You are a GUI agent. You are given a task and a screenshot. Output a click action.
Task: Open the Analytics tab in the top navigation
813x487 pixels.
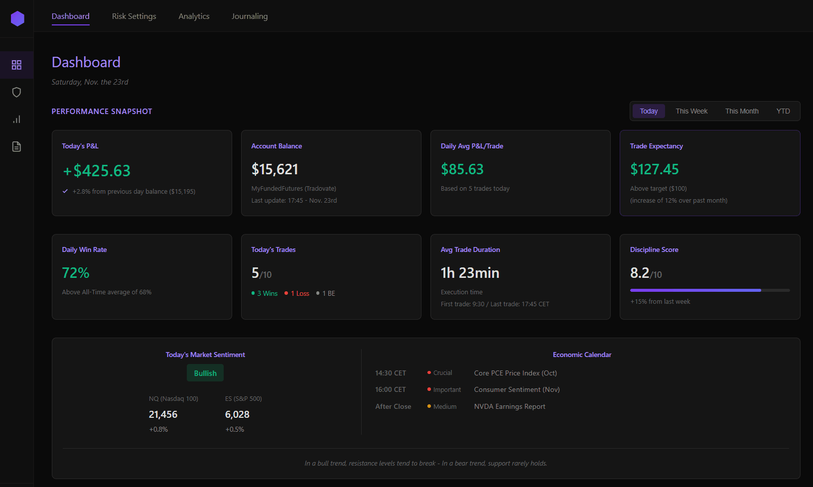point(194,16)
